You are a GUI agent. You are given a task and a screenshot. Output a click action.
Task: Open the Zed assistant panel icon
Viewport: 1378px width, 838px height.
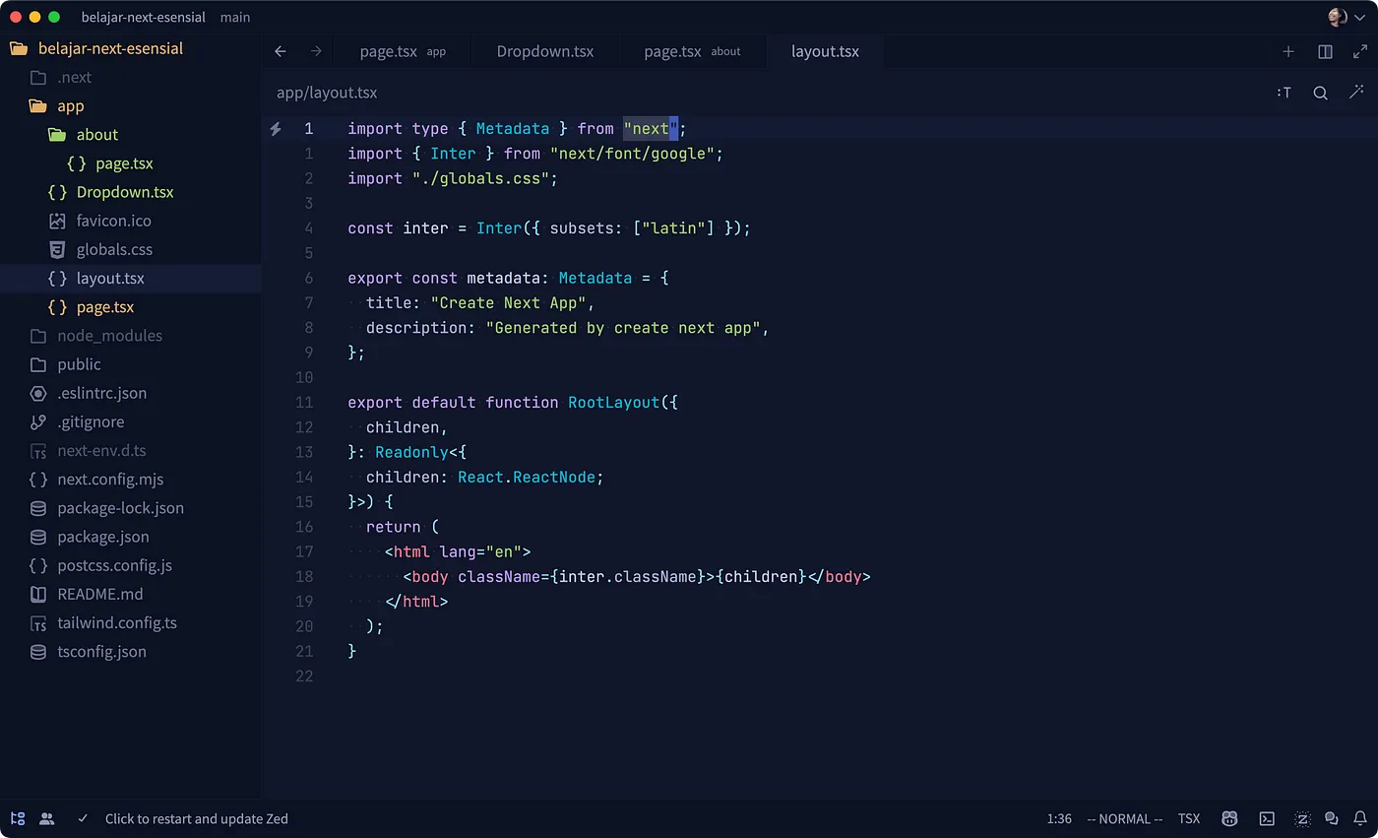coord(1302,818)
